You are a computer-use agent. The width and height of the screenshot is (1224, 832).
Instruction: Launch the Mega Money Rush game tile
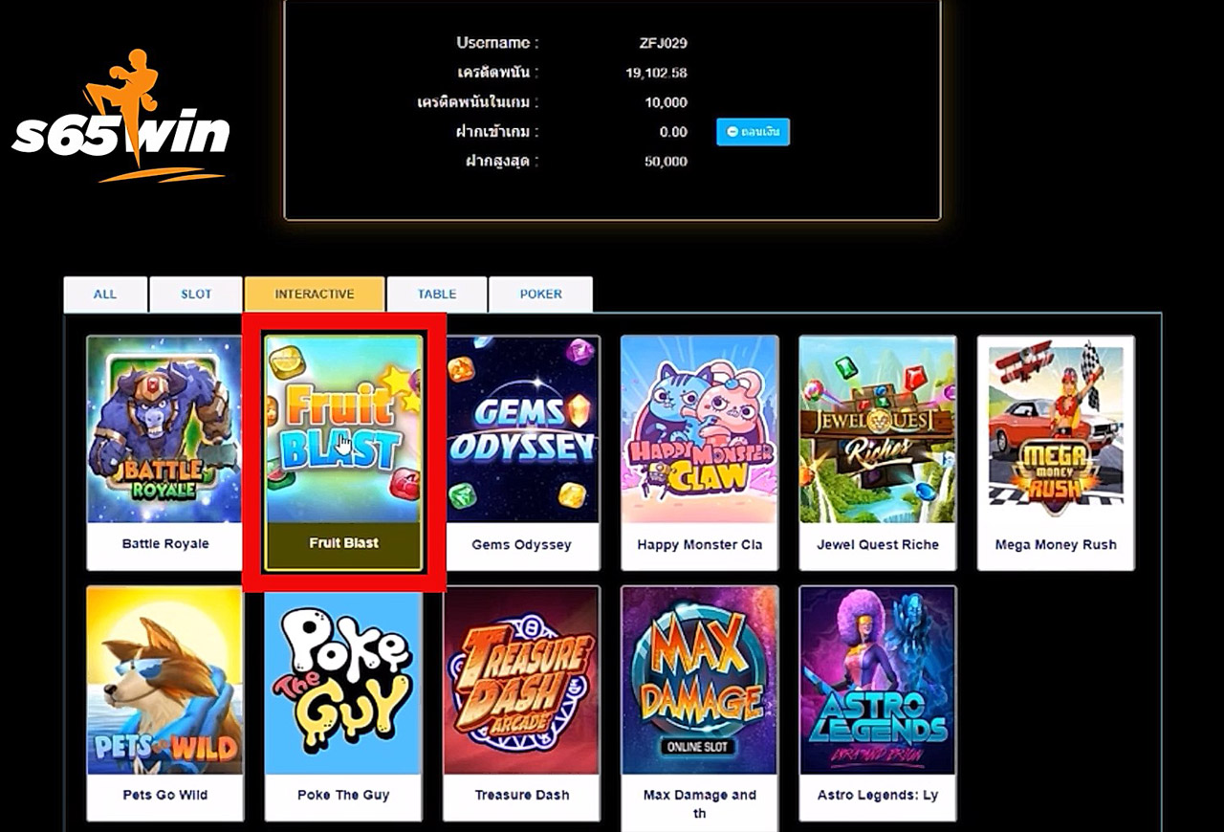click(1056, 429)
